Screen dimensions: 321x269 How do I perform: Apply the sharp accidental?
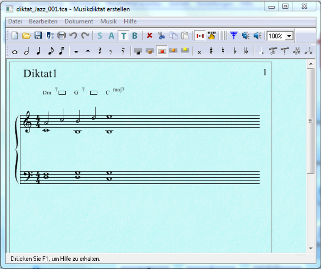click(x=211, y=51)
